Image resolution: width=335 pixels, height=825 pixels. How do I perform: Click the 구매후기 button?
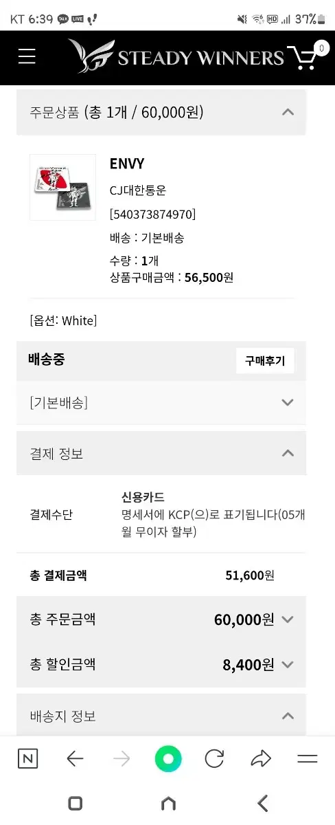pos(265,361)
